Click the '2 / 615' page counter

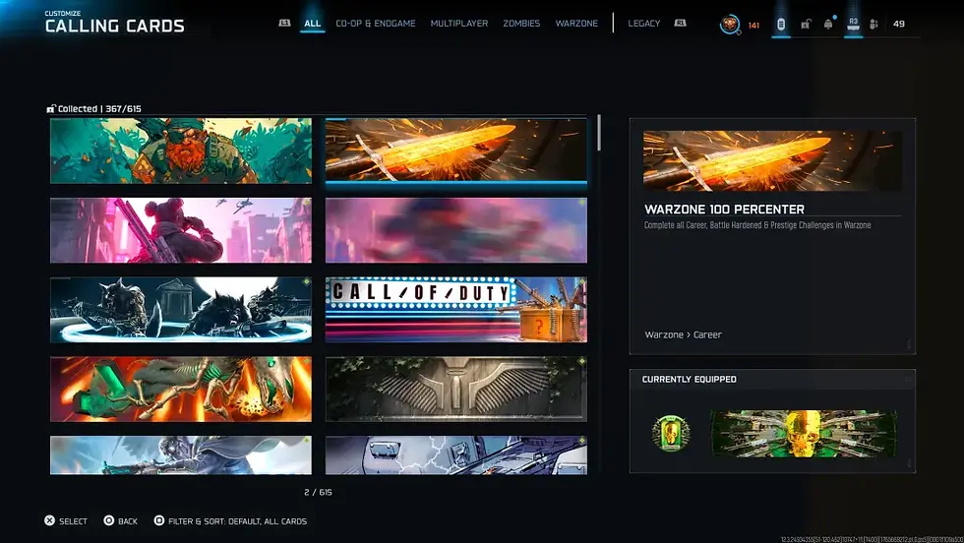[x=318, y=492]
